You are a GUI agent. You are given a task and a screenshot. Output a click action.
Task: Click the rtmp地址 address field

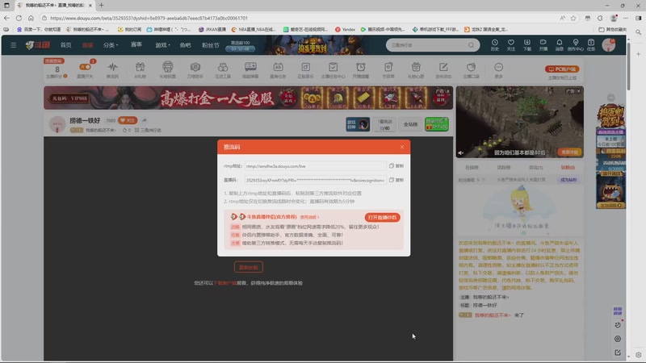[315, 166]
